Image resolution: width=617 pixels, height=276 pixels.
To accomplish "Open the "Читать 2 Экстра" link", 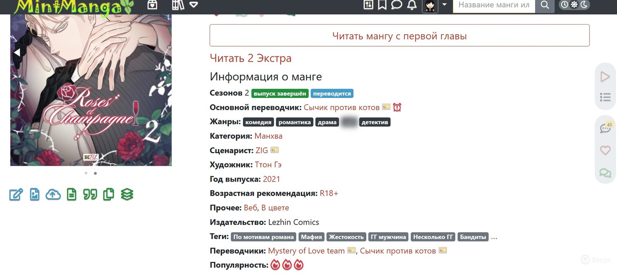I will point(251,58).
